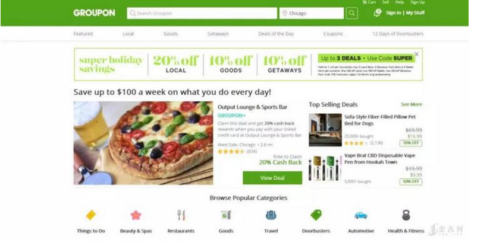The width and height of the screenshot is (490, 246).
Task: Focus the Search Groupon input field
Action: 202,14
